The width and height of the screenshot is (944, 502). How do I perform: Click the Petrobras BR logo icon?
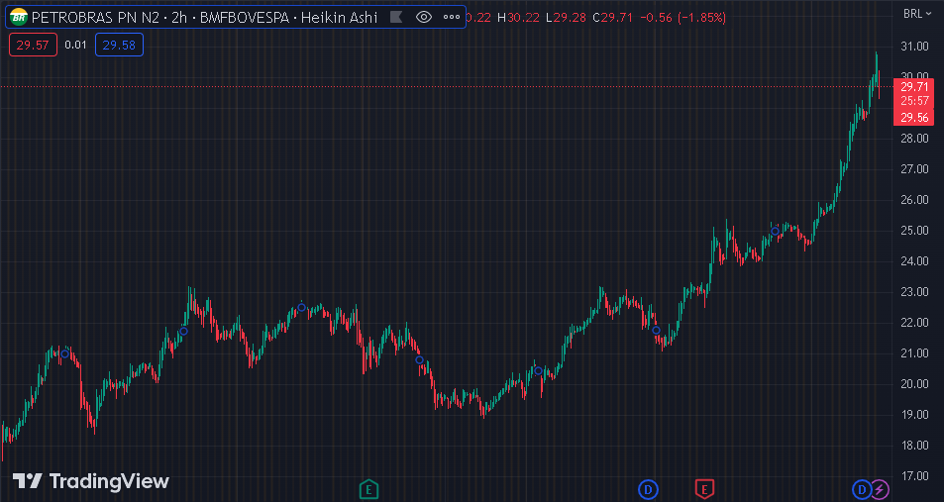tap(19, 17)
